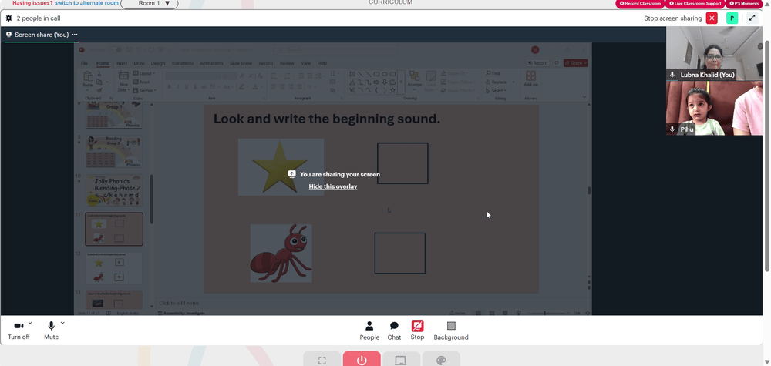
Task: Open the People panel
Action: 369,331
